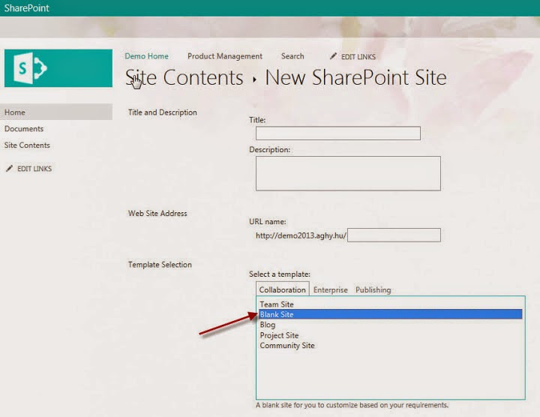This screenshot has width=540, height=417.
Task: Click the http://demo2013.aghy.hu/ URL prefix text
Action: pyautogui.click(x=301, y=235)
